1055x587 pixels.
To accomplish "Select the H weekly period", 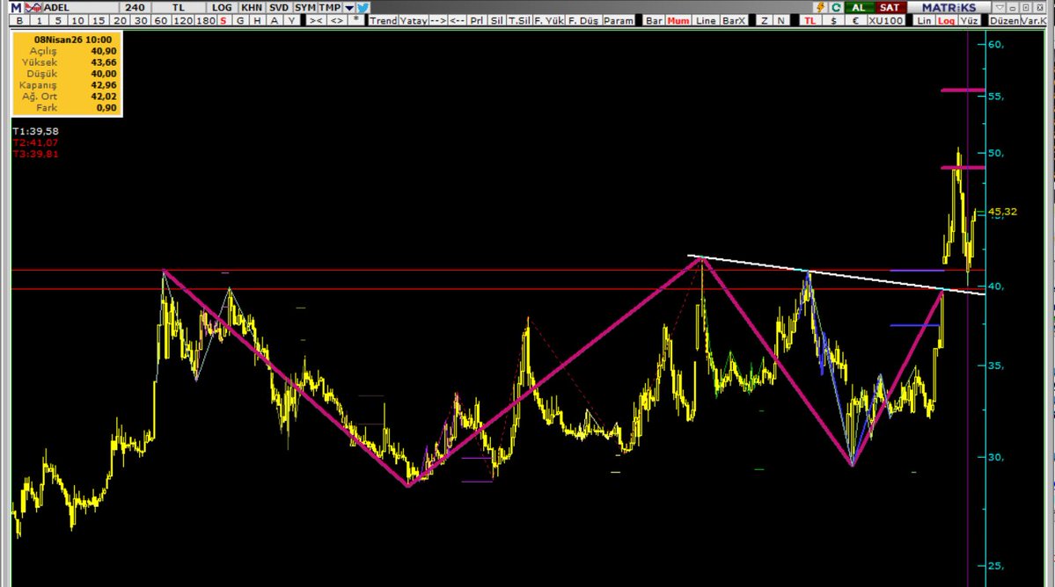I will coord(257,21).
